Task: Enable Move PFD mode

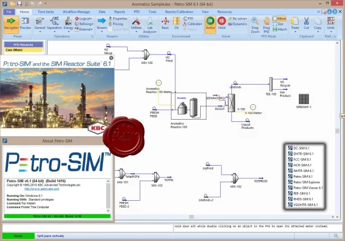Action: tap(279, 18)
